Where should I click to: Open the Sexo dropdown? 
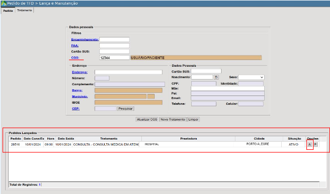click(251, 77)
